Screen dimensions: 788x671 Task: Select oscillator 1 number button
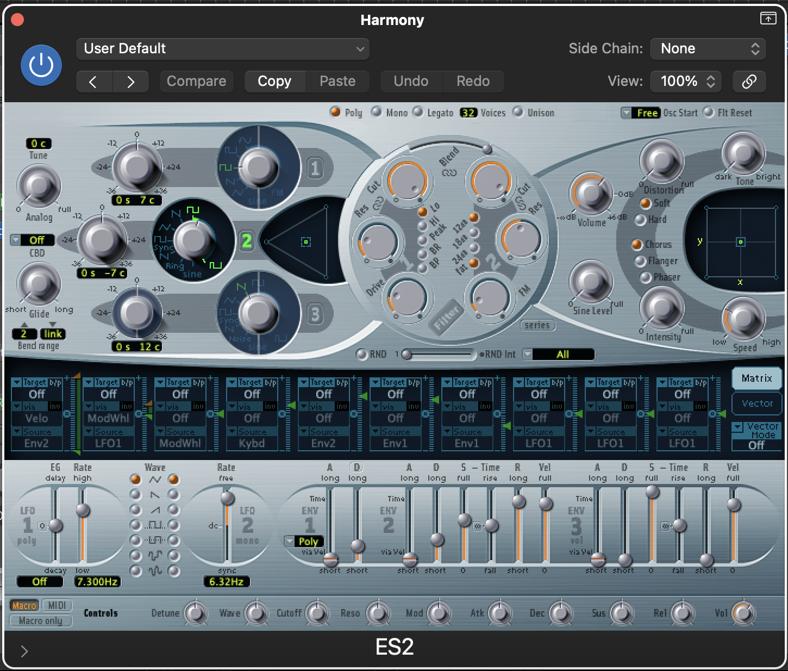point(315,169)
